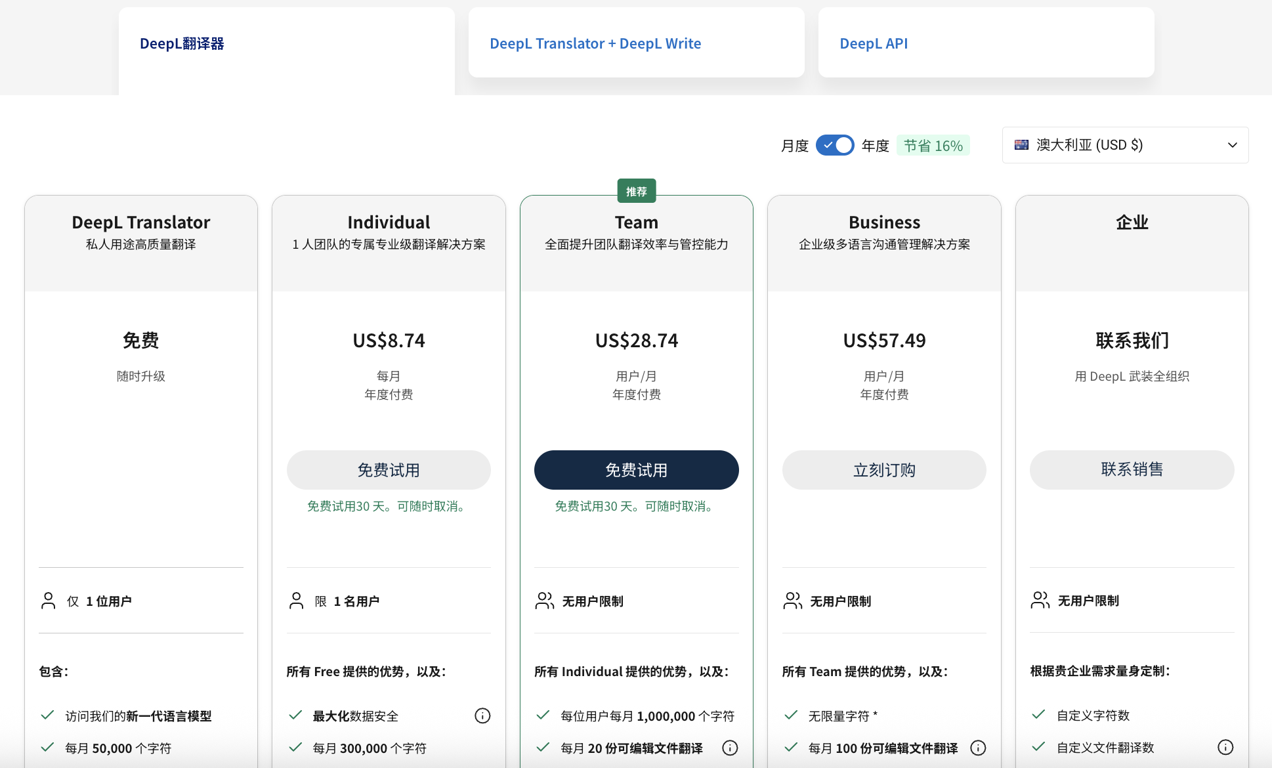The height and width of the screenshot is (768, 1272).
Task: Click 所有 Team 提供的优势，以及 heading
Action: coord(864,672)
